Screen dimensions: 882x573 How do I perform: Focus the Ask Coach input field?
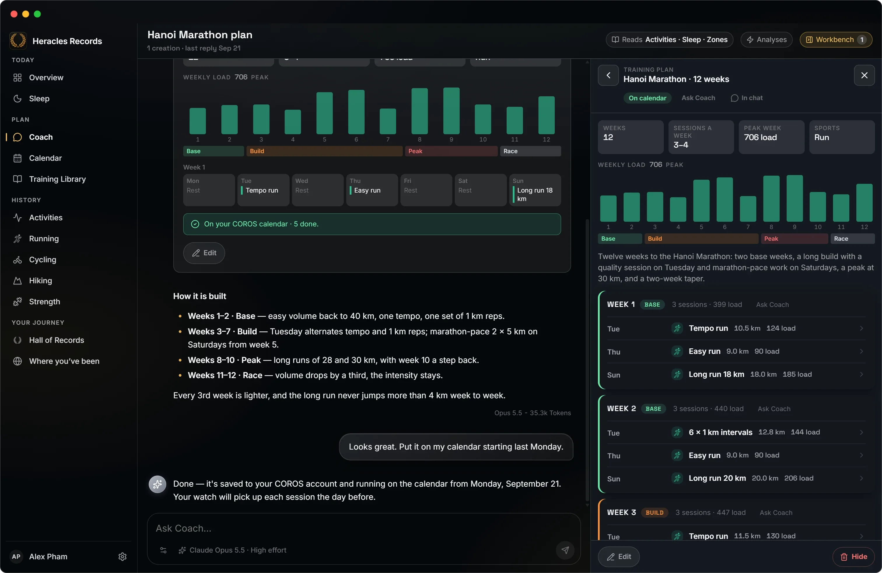click(x=363, y=528)
